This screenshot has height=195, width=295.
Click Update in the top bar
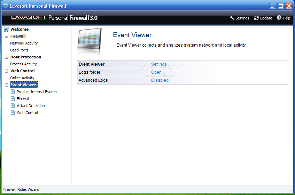point(266,18)
